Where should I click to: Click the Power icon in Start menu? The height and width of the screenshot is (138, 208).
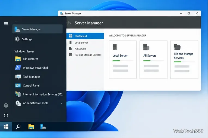coord(6,115)
